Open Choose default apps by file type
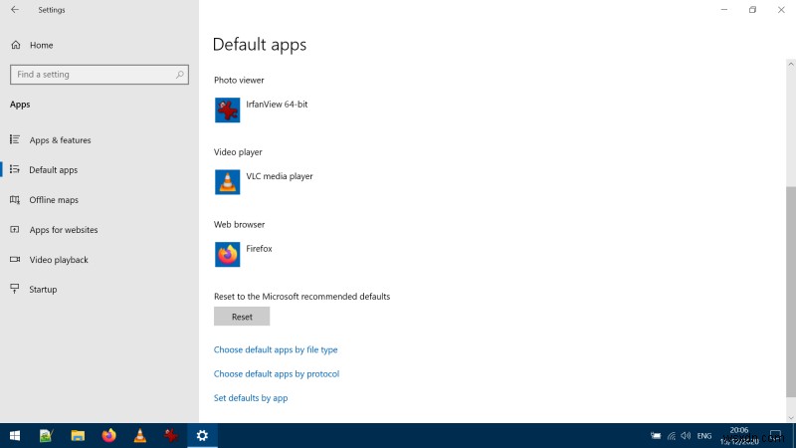This screenshot has width=796, height=448. point(276,350)
